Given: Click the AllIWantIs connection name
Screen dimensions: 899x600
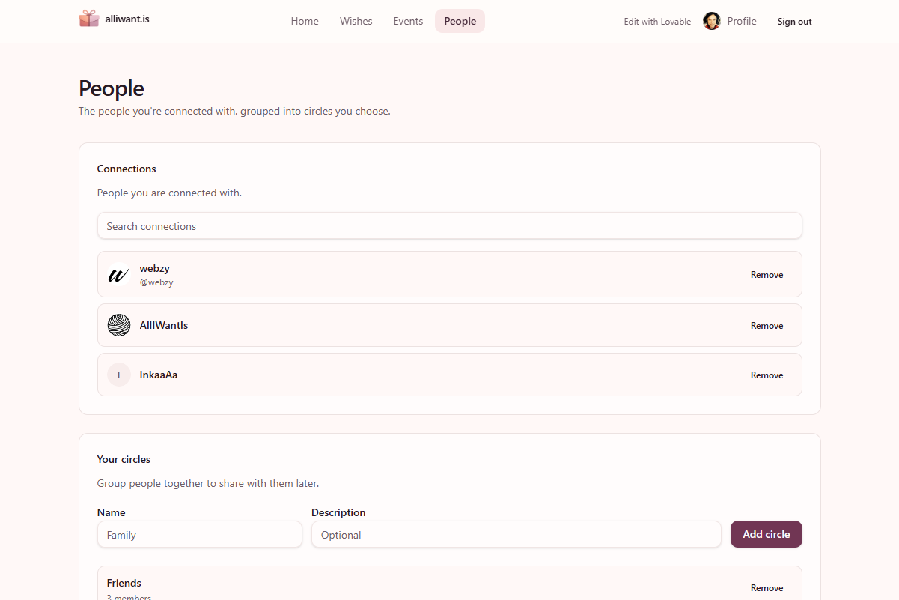Looking at the screenshot, I should [x=164, y=325].
